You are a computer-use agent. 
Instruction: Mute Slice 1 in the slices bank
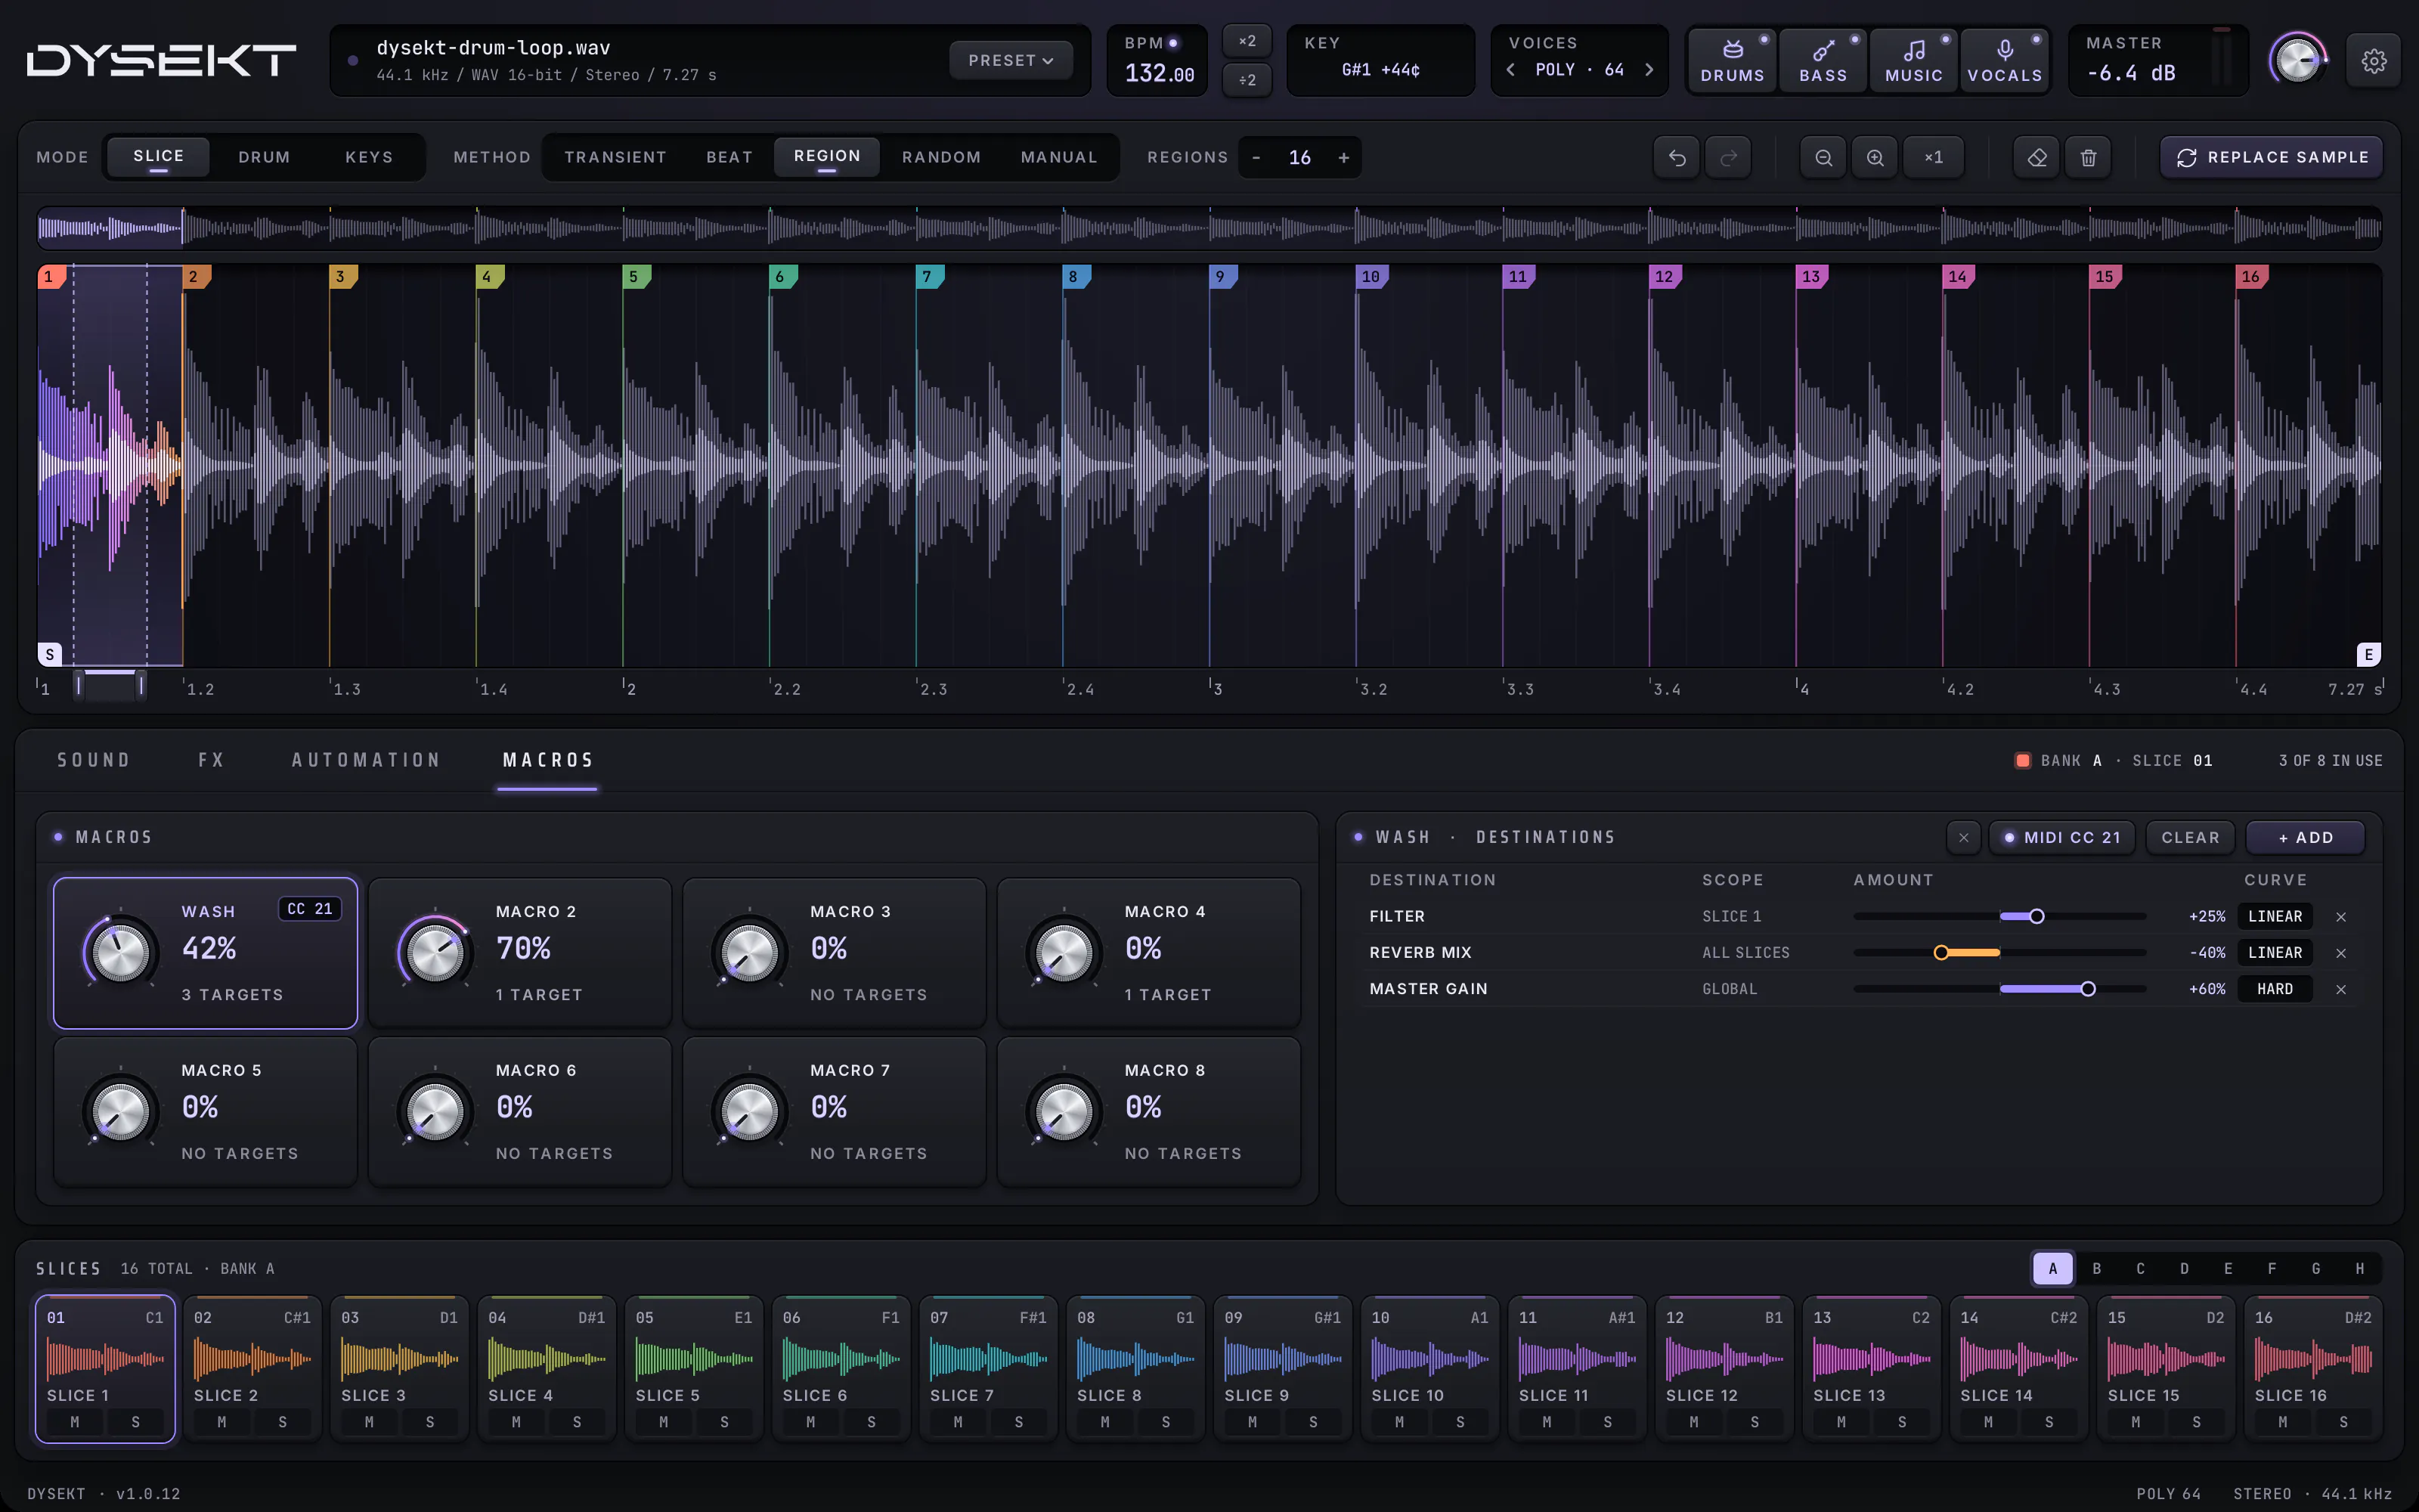(x=75, y=1421)
